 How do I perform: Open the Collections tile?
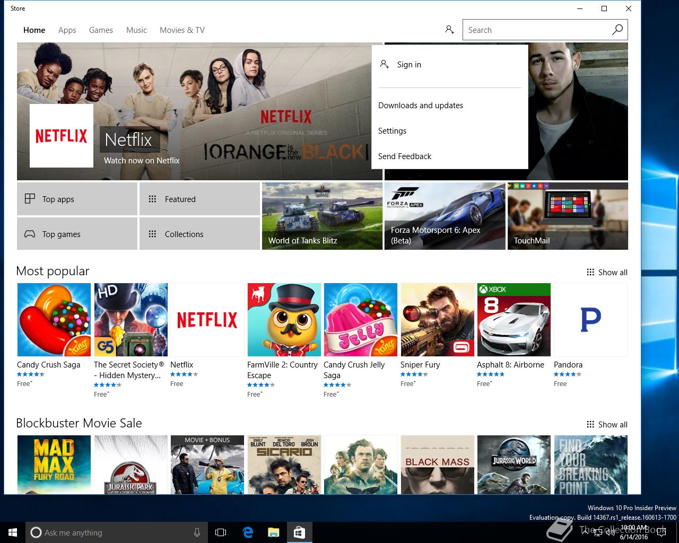point(199,234)
